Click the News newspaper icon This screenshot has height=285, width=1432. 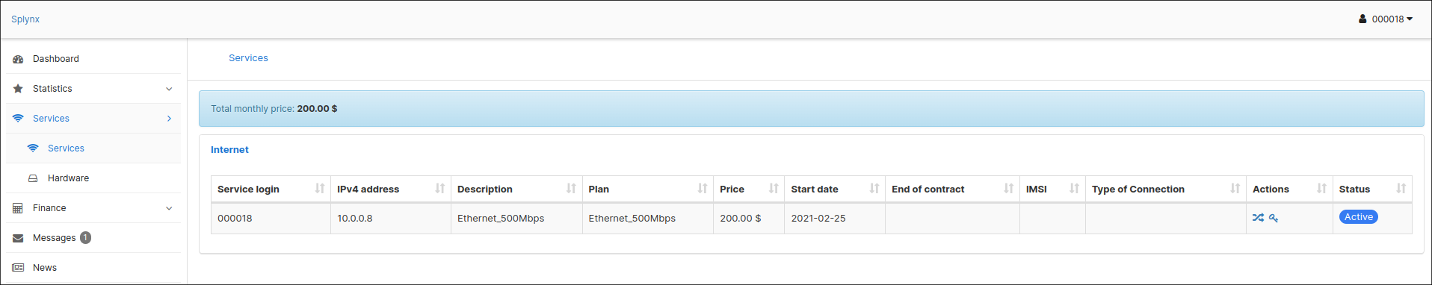pos(18,268)
